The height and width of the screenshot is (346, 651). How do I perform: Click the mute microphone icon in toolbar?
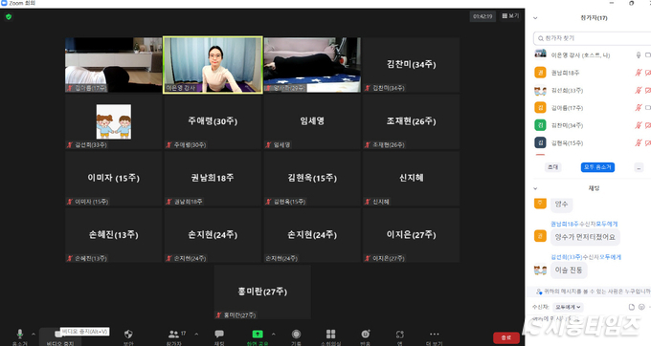19,334
